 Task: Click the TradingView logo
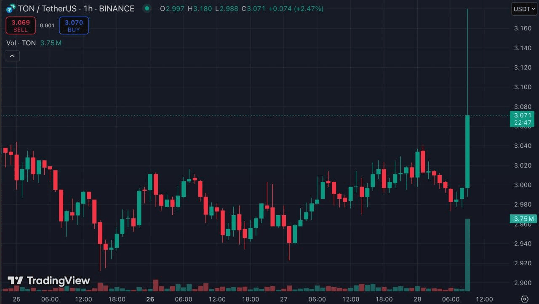coord(49,280)
